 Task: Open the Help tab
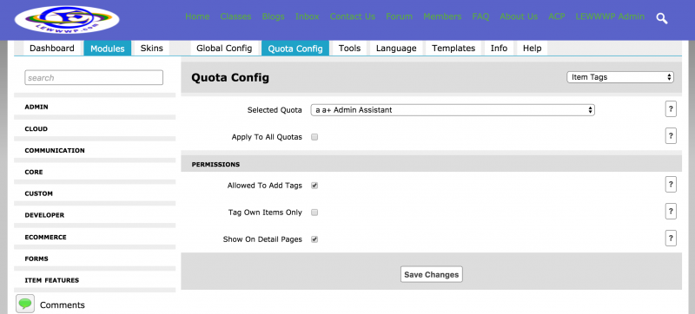[x=533, y=49]
